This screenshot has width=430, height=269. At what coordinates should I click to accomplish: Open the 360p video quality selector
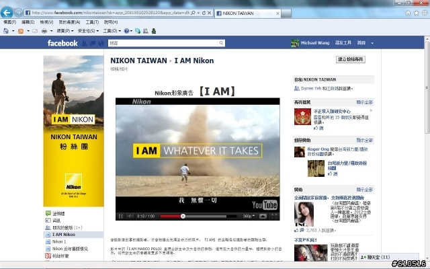click(249, 217)
